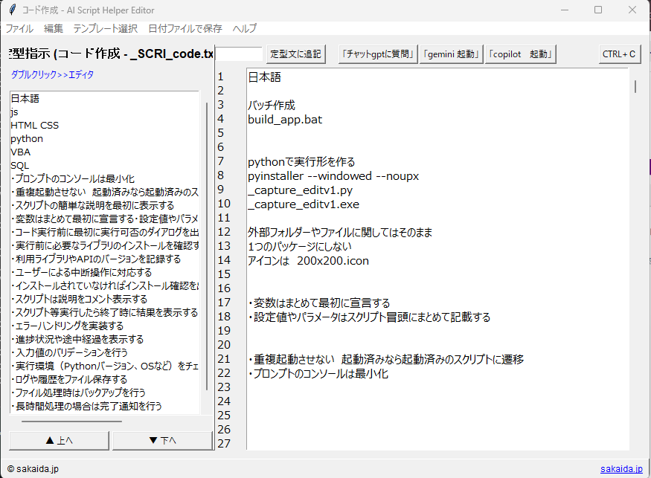The height and width of the screenshot is (478, 651).
Task: Move item up with ▲ 上へ button
Action: point(60,440)
